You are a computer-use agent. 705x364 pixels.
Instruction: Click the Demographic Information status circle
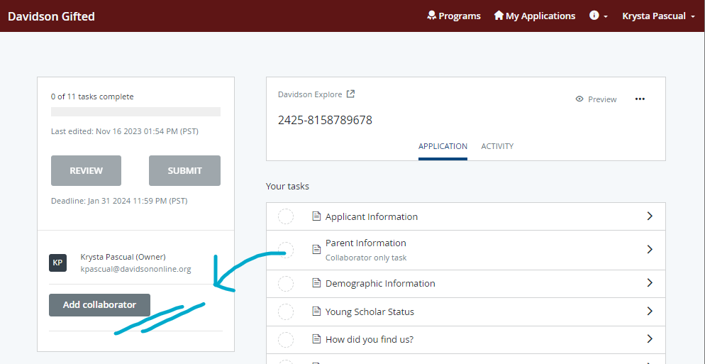pyautogui.click(x=286, y=283)
